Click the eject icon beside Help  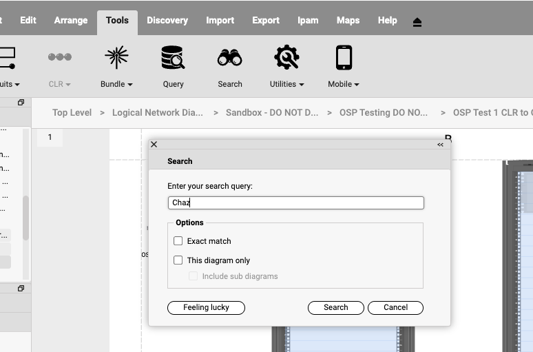417,22
